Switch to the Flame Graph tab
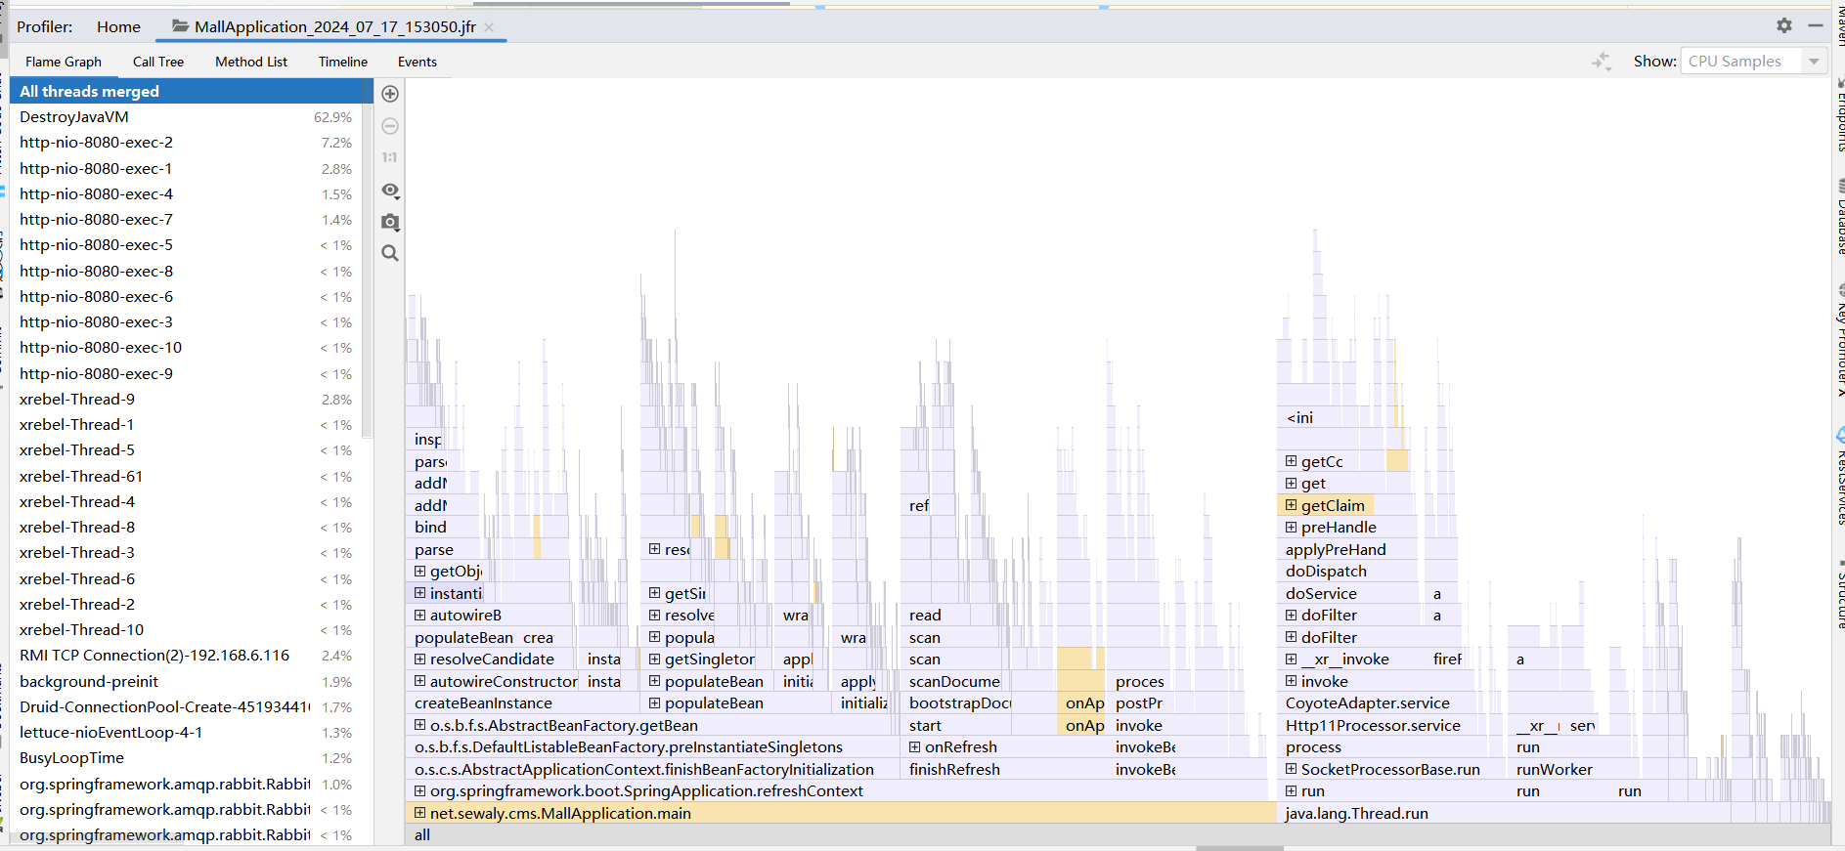This screenshot has height=851, width=1845. click(64, 62)
